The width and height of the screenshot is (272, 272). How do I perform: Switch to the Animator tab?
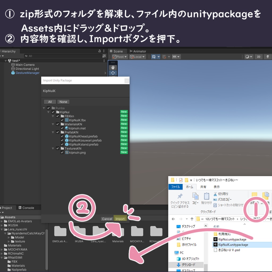(138, 51)
